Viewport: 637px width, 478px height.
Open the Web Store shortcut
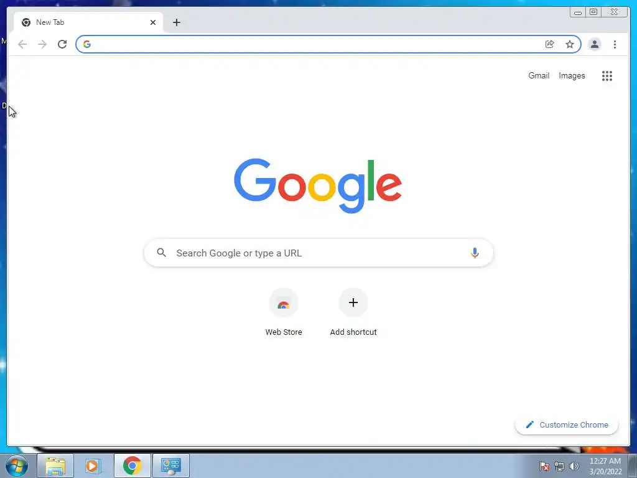coord(284,312)
